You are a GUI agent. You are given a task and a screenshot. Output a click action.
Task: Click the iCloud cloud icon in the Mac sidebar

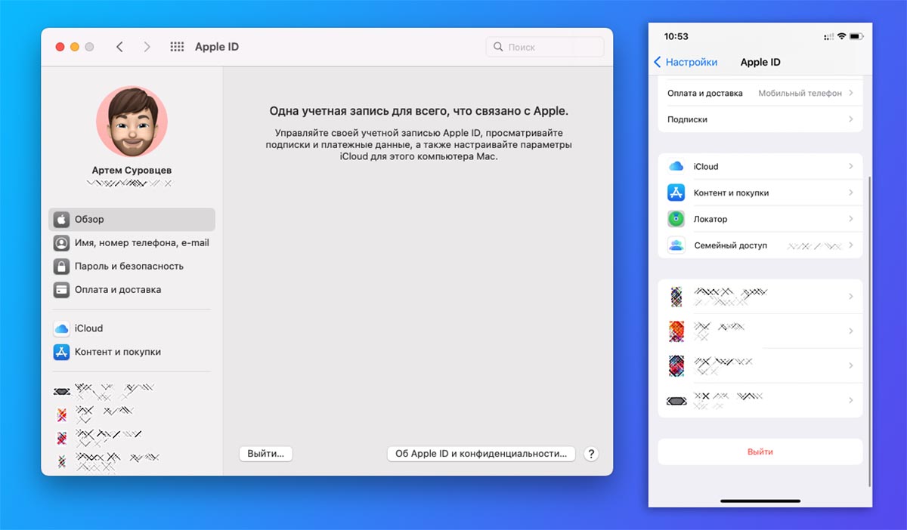tap(61, 329)
